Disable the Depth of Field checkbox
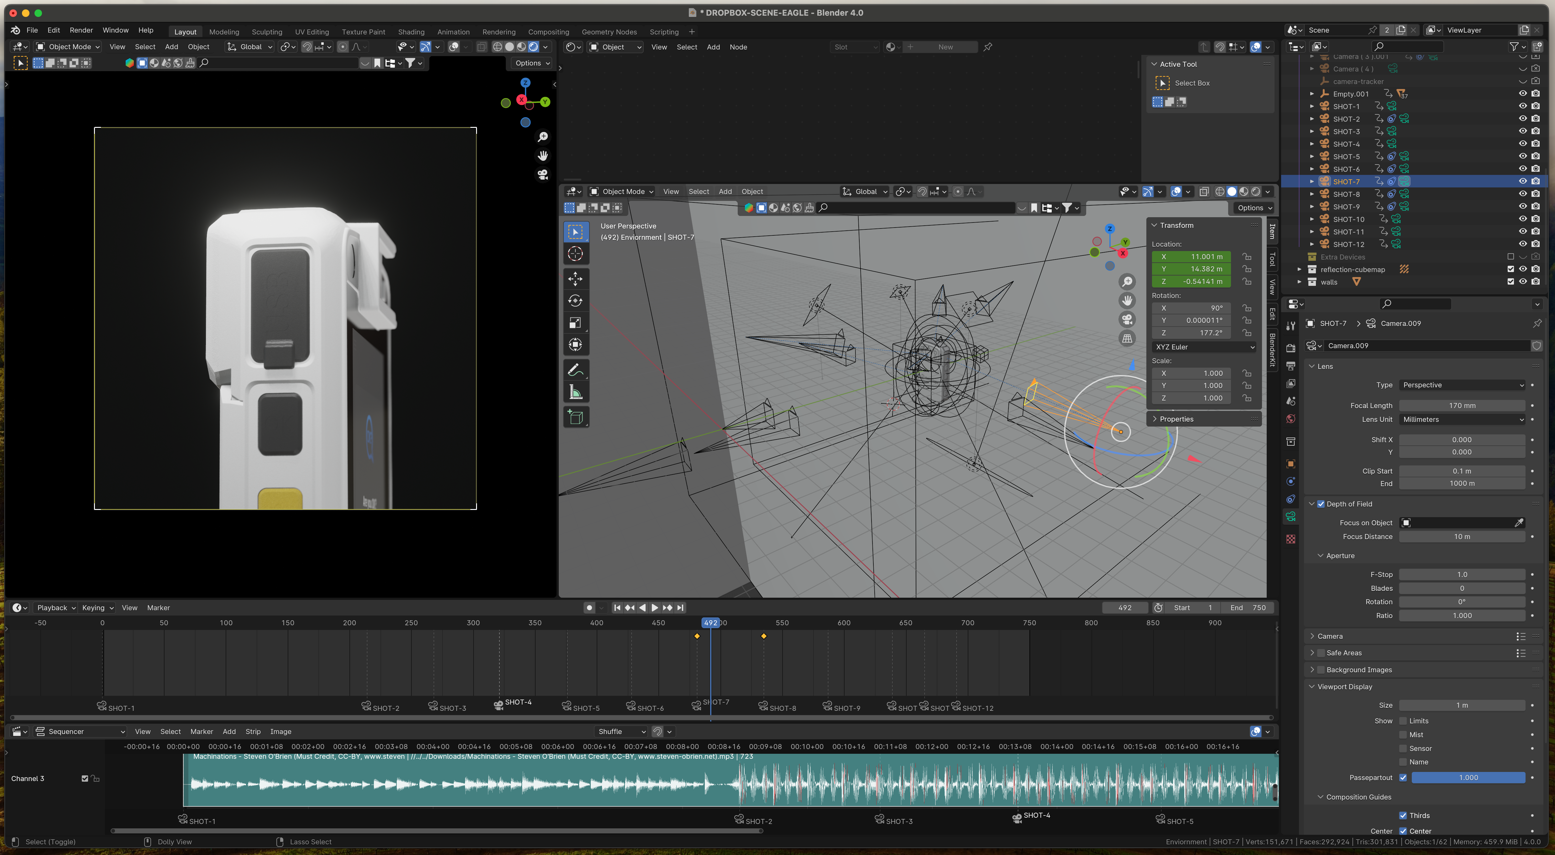 [x=1321, y=504]
